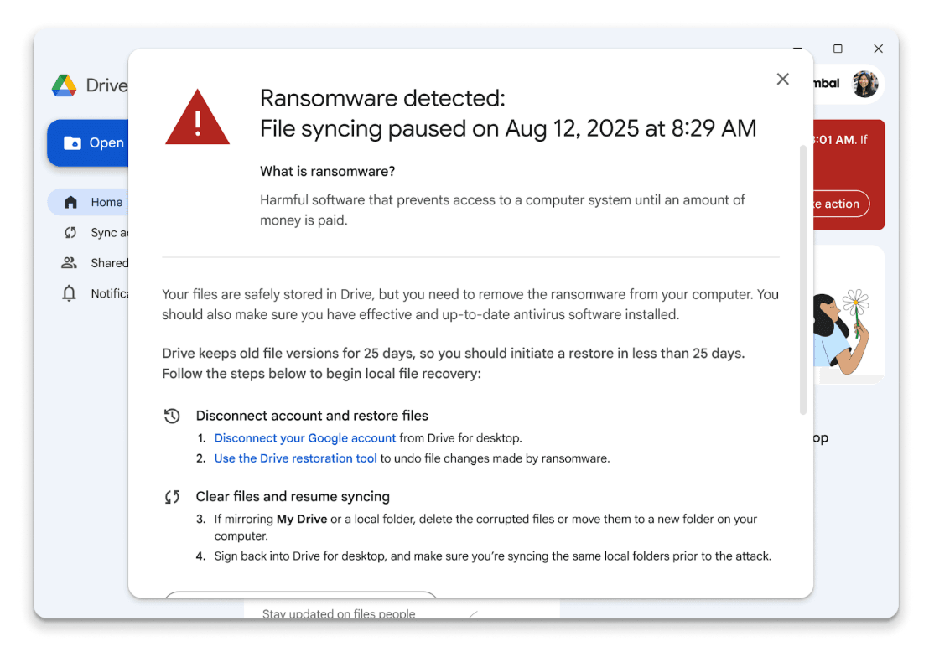The height and width of the screenshot is (652, 929).
Task: Close the ransomware detected dialog
Action: (x=782, y=79)
